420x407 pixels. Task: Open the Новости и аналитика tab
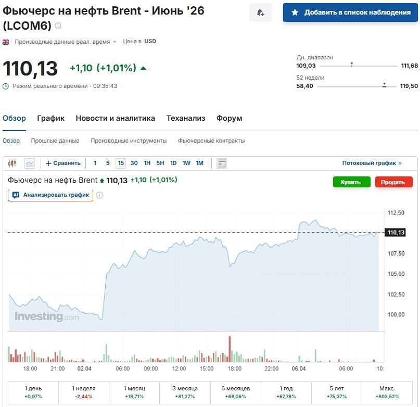click(116, 118)
